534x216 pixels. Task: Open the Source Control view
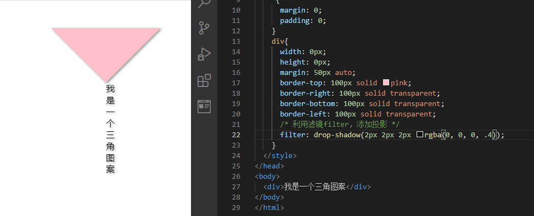[204, 28]
